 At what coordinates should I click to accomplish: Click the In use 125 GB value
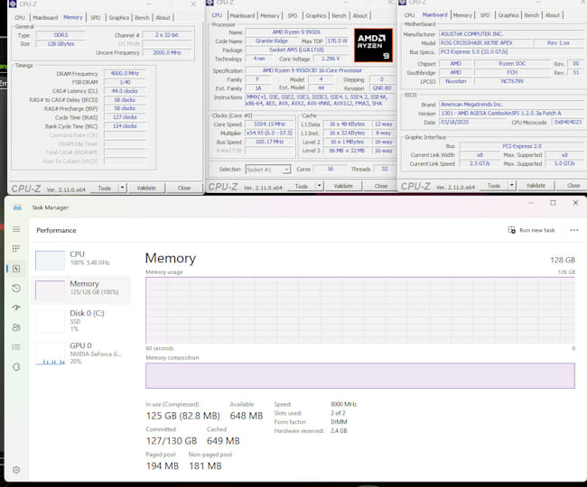coord(182,416)
